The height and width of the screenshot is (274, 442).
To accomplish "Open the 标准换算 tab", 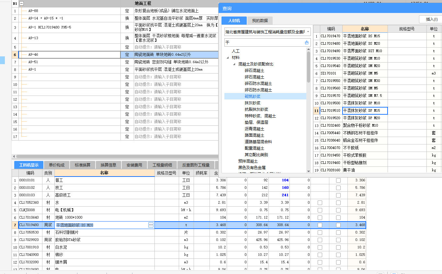I will click(83, 165).
